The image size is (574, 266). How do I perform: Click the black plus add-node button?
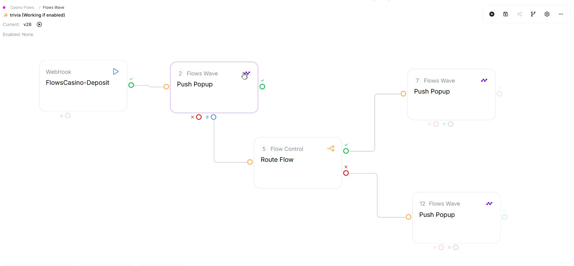point(492,14)
